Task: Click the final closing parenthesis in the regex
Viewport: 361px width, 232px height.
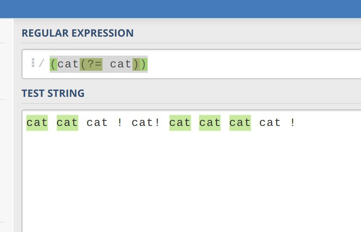Action: [x=144, y=64]
